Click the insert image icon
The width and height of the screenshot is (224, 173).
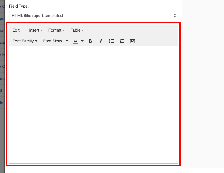pos(132,41)
